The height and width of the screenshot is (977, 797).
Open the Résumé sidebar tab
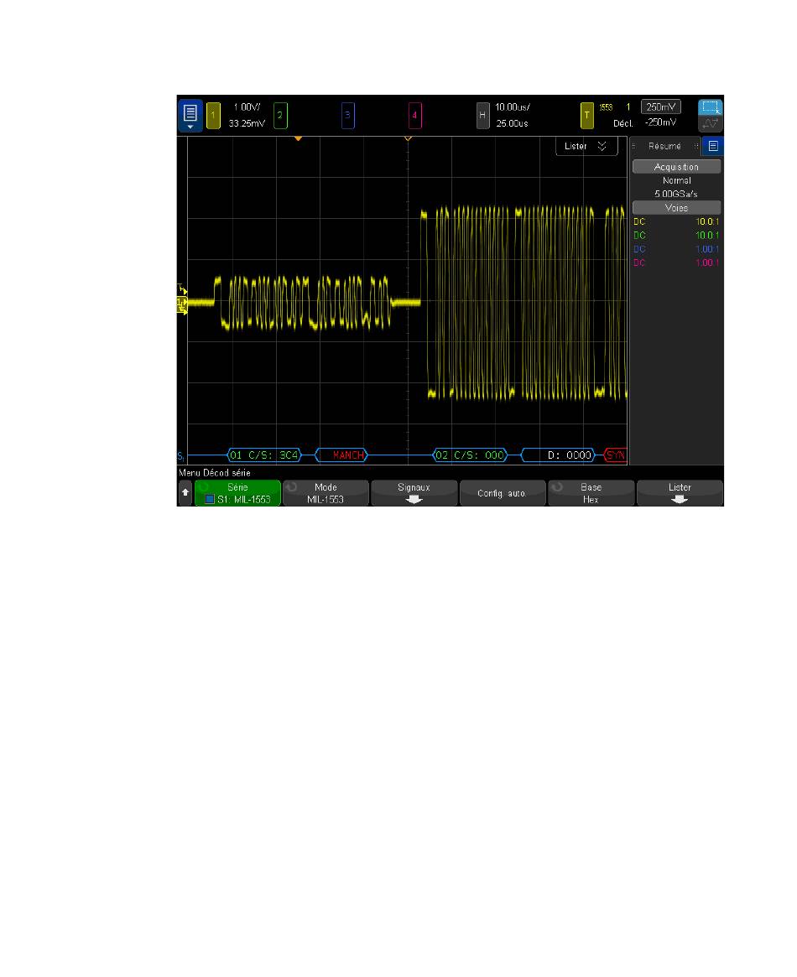click(665, 147)
